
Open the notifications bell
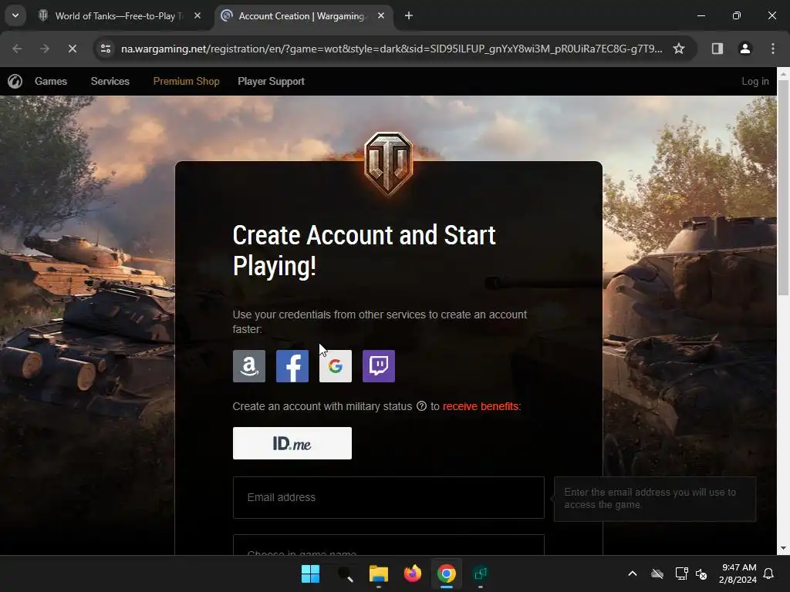click(769, 573)
